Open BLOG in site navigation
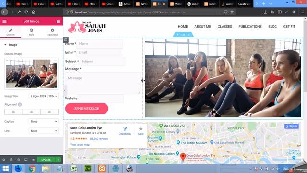Viewport: 307px width, 173px height. tap(272, 27)
